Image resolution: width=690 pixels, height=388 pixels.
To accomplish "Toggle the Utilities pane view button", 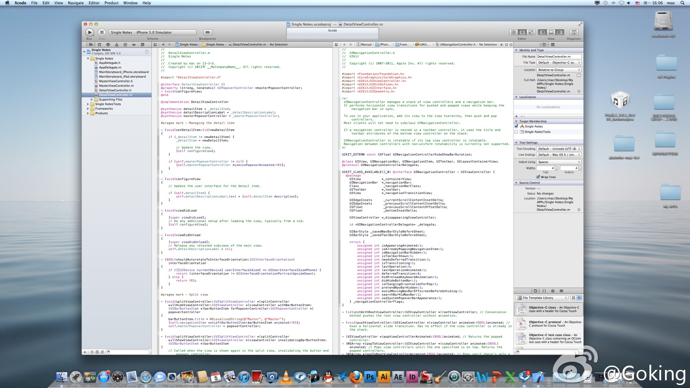I will click(x=559, y=32).
